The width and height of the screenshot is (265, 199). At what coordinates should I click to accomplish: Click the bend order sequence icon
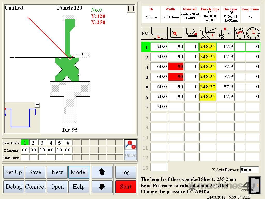(130, 145)
